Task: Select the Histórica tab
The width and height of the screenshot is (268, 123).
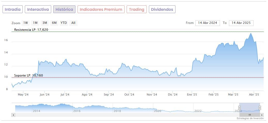Action: click(x=64, y=10)
